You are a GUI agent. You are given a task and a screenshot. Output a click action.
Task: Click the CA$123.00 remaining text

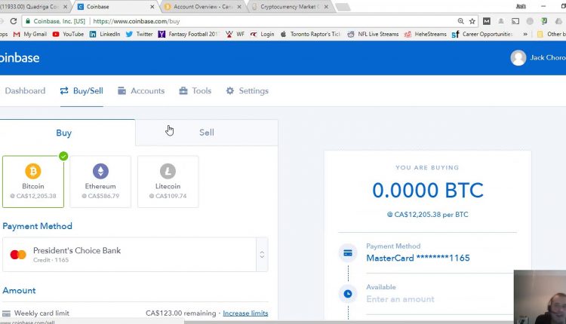pos(181,313)
